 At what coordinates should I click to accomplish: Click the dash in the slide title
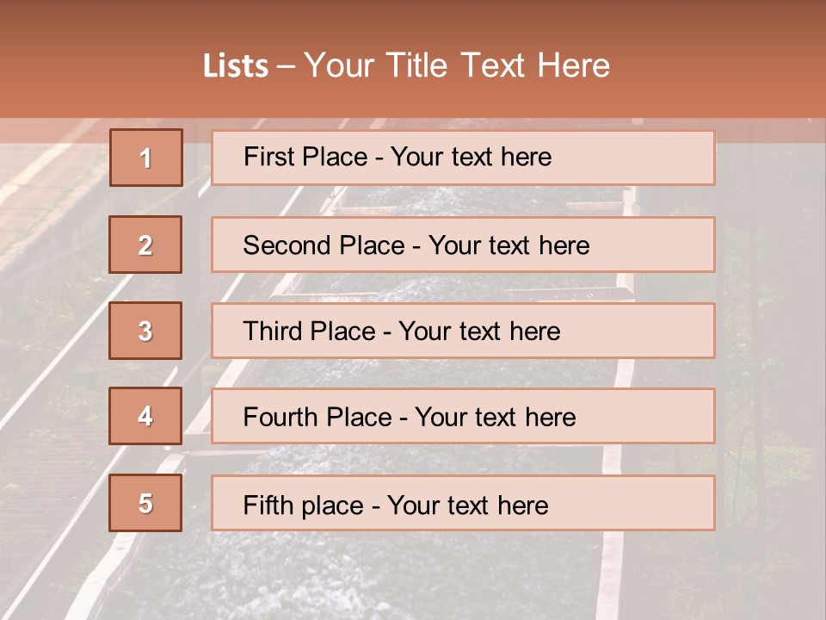click(x=286, y=66)
